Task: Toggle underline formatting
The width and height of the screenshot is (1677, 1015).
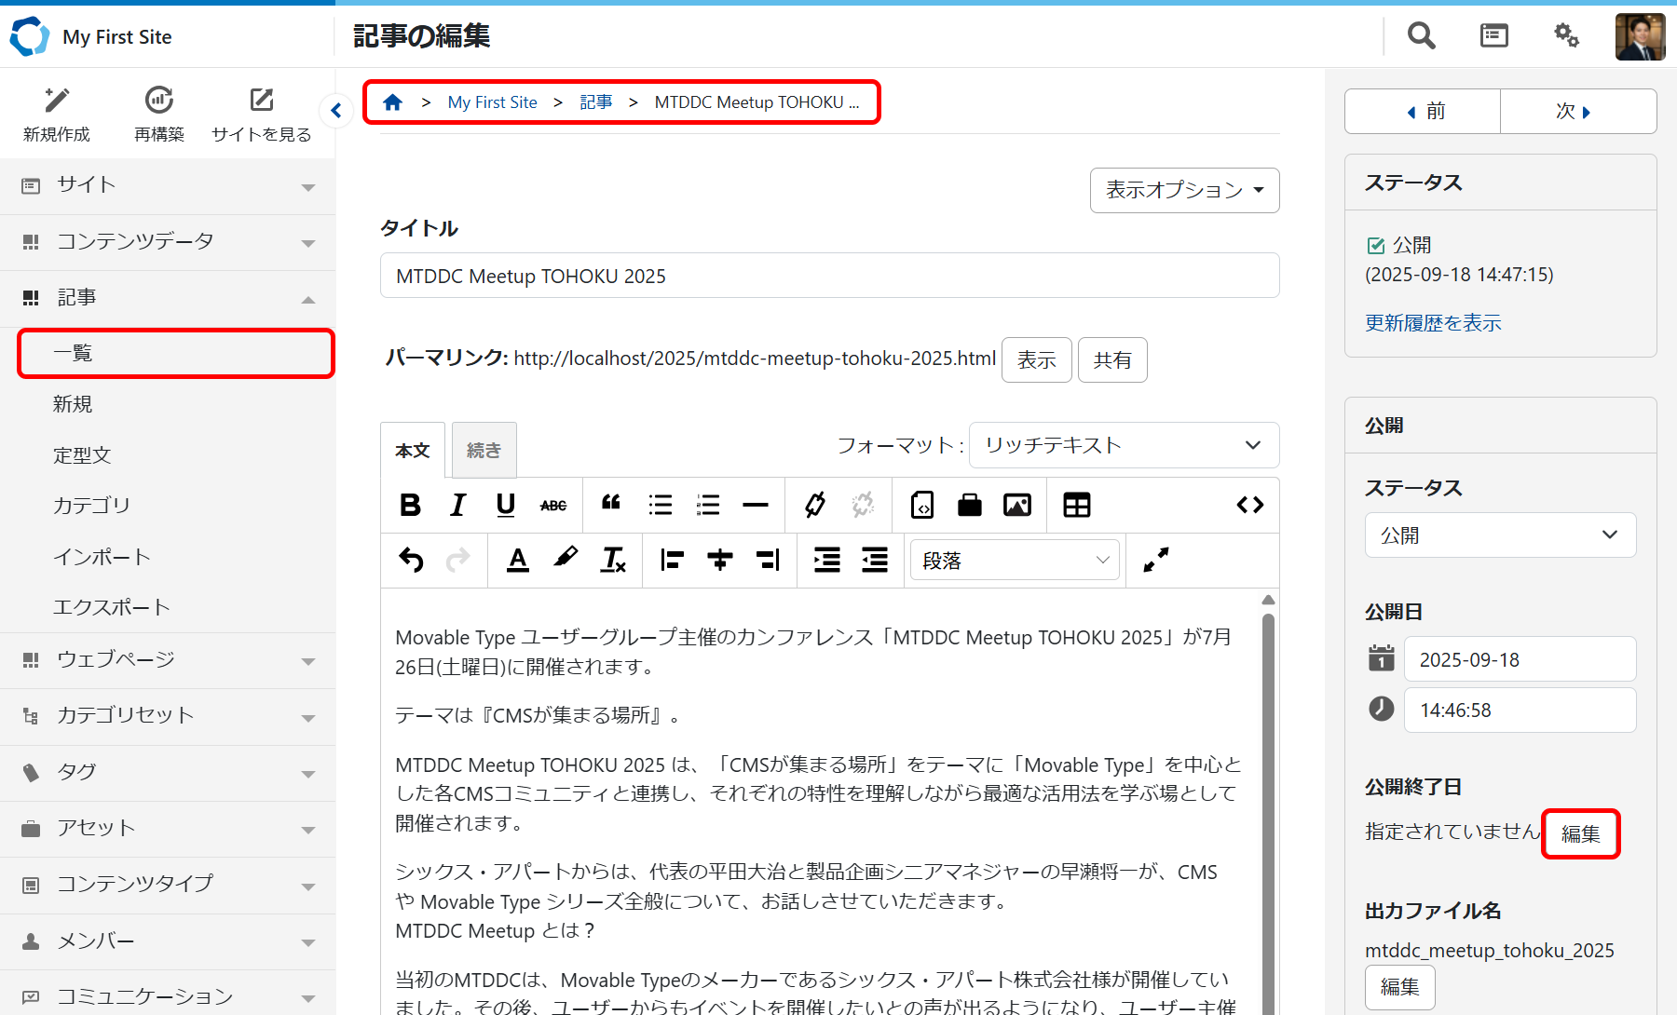Action: 506,505
